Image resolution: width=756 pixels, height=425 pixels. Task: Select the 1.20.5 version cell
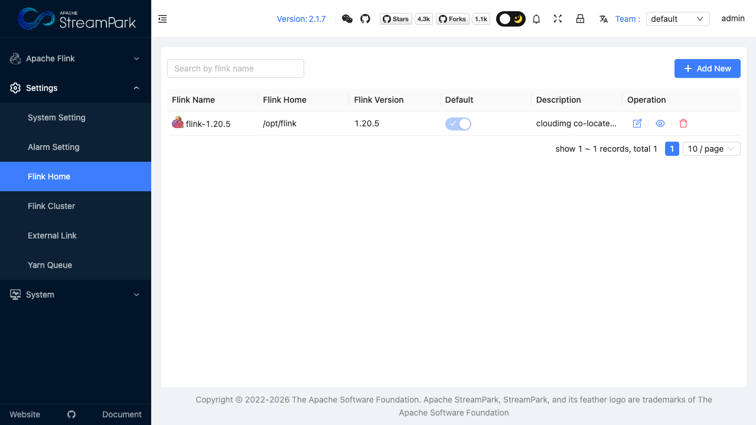click(367, 123)
